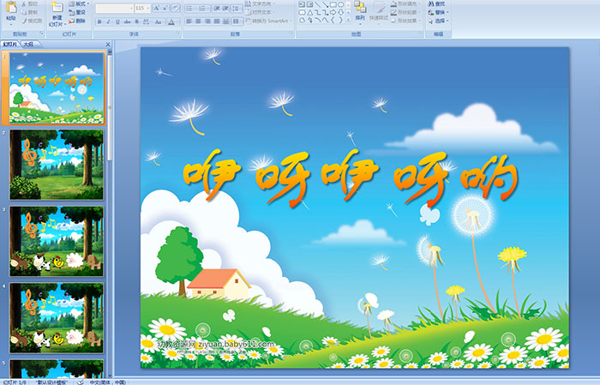Toggle text shadow (S) formatting
The height and width of the screenshot is (385, 600).
pyautogui.click(x=136, y=21)
